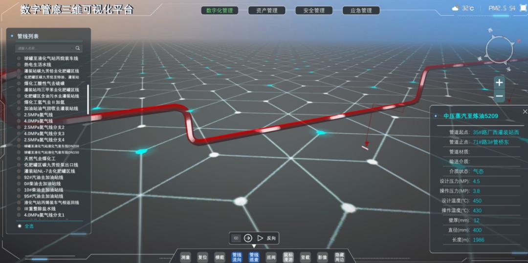Click the 隐藏周边 hide surroundings tool
This screenshot has height=263, width=528.
(x=339, y=257)
